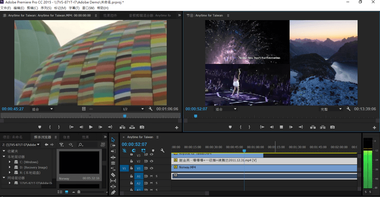
Task: Go back in Media Browser
Action: (x=46, y=144)
